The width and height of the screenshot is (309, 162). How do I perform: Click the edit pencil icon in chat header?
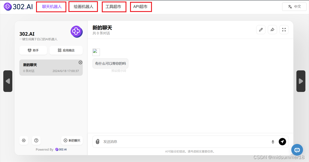coord(261,30)
